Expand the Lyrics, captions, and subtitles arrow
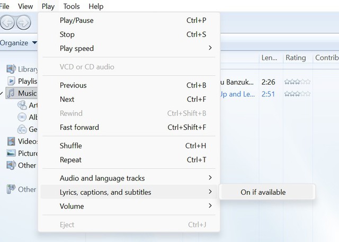This screenshot has height=242, width=339. pyautogui.click(x=210, y=192)
